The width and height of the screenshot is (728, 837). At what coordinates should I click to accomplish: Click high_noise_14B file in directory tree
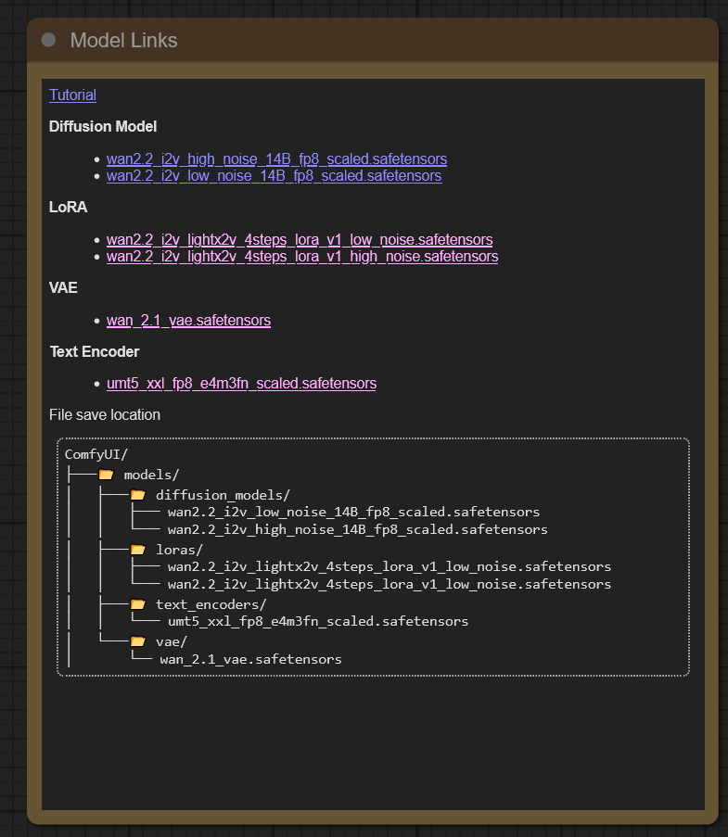358,529
